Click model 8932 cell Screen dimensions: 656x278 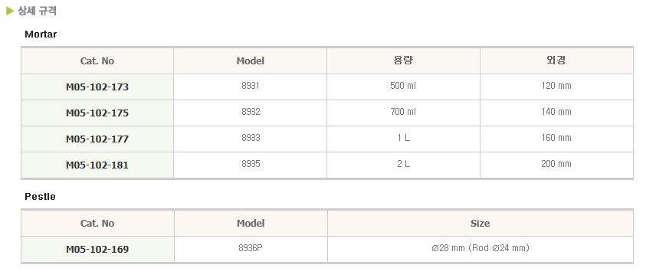pos(250,112)
